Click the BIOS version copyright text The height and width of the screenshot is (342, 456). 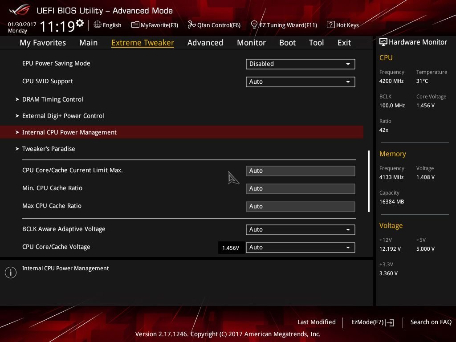pos(228,334)
